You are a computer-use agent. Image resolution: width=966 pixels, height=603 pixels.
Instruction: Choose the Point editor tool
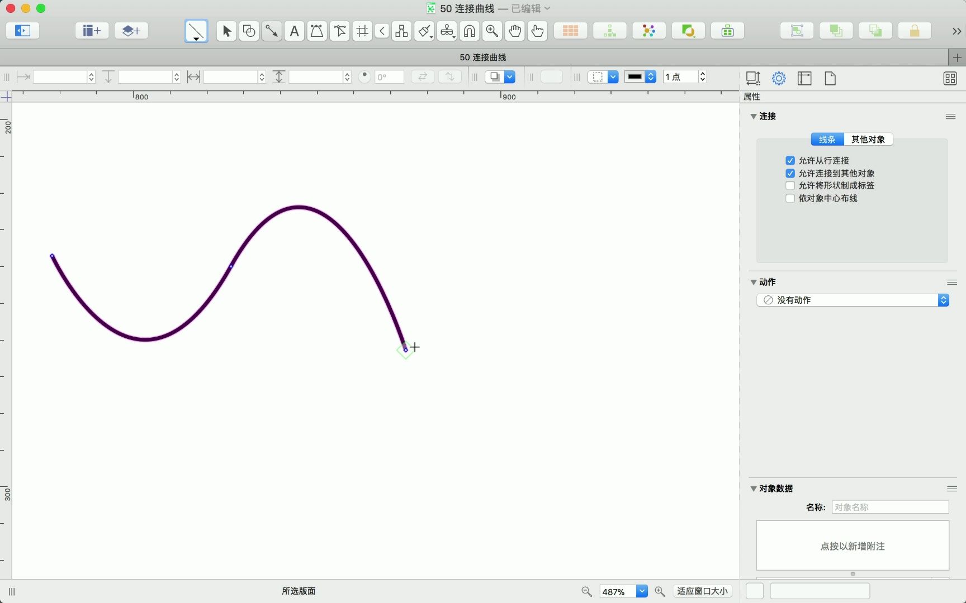click(340, 31)
